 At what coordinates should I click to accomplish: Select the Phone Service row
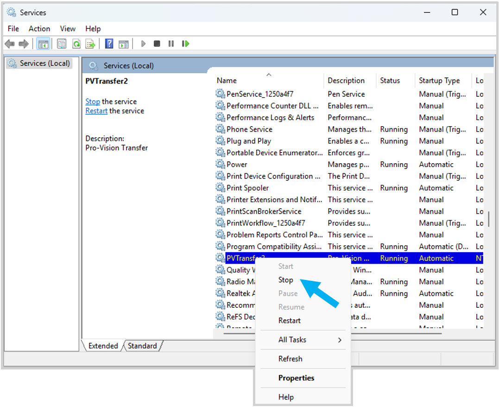click(x=349, y=129)
